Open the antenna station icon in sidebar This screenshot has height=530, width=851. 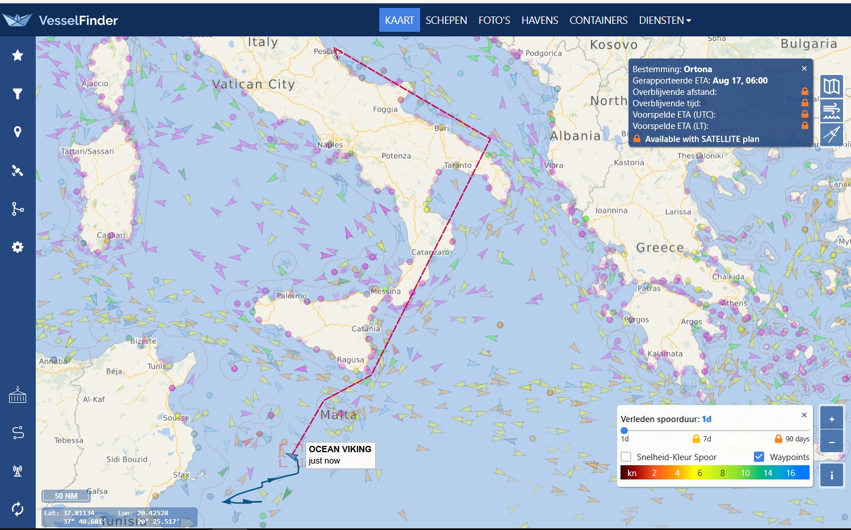pos(18,471)
